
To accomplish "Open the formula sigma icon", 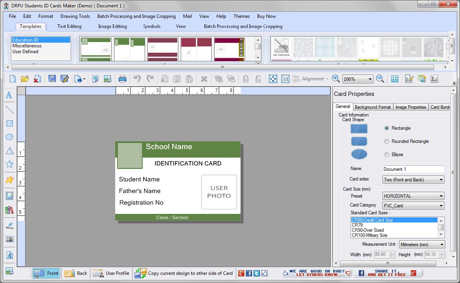I will tap(434, 79).
